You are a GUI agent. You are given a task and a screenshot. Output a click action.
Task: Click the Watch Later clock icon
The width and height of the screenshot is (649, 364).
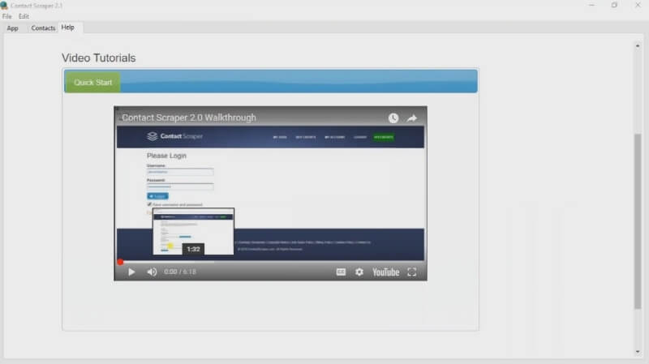click(393, 118)
